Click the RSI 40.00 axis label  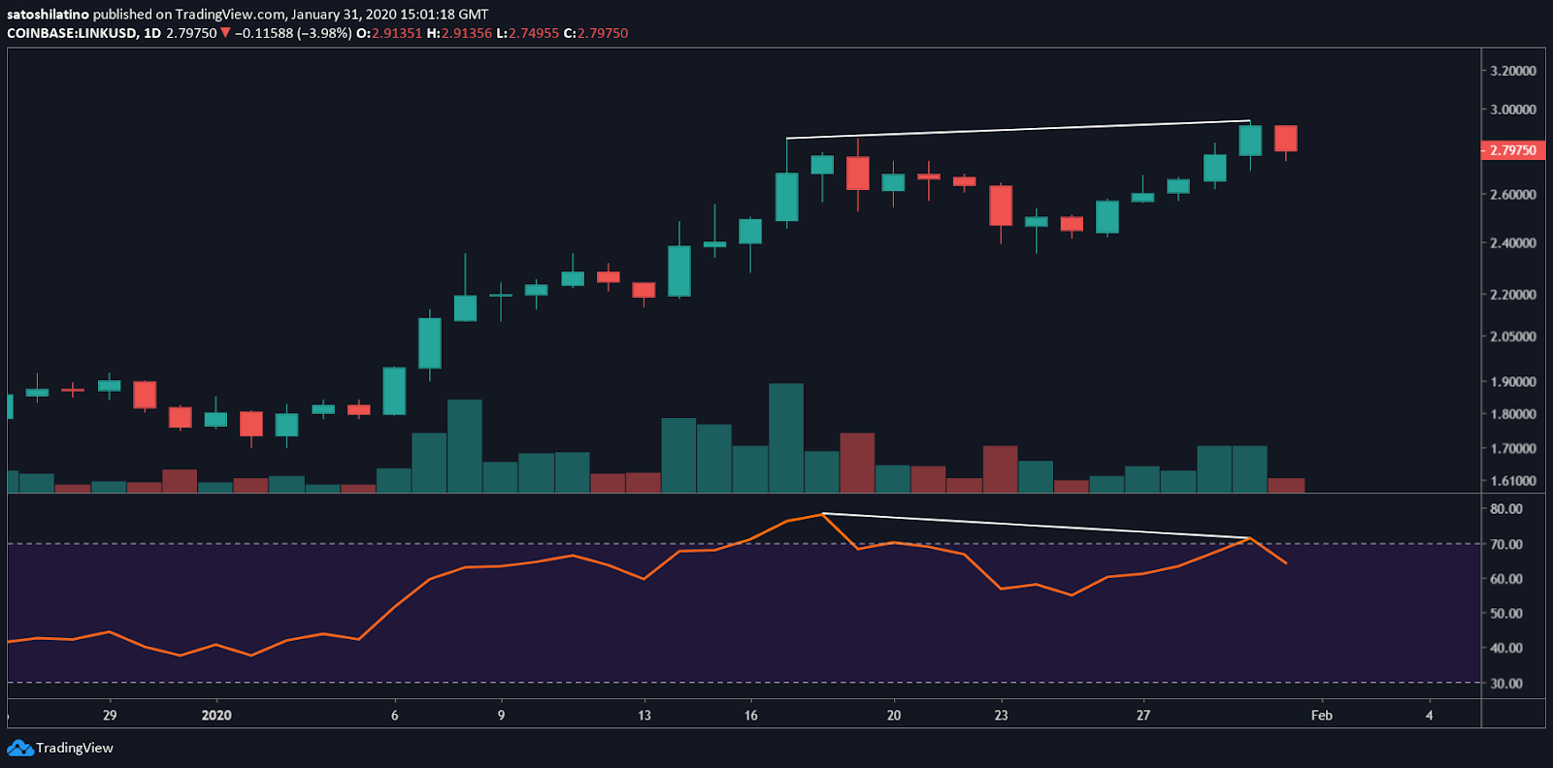coord(1506,648)
